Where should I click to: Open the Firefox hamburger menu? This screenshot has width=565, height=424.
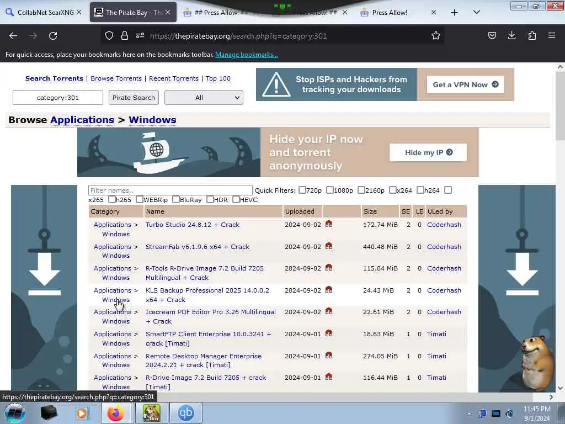coord(552,35)
